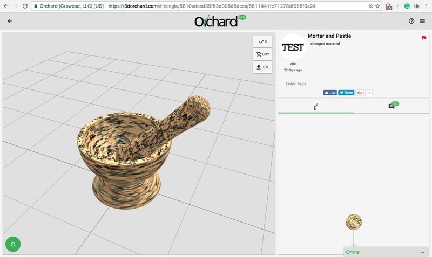Screen dimensions: 432x257
Task: Open the Chrome three-dot menu
Action: point(426,6)
